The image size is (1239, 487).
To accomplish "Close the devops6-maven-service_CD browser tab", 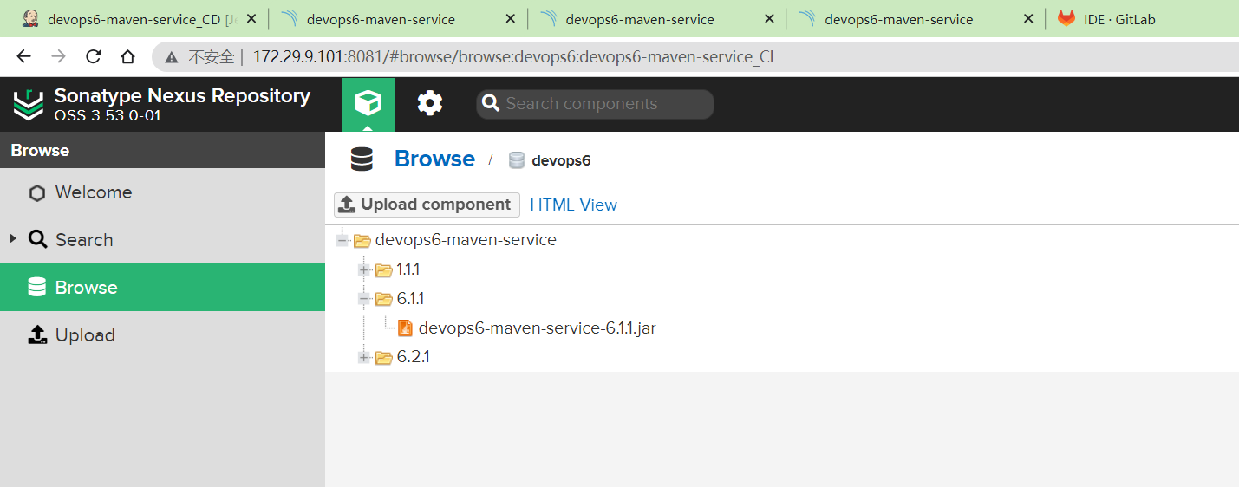I will click(x=251, y=19).
